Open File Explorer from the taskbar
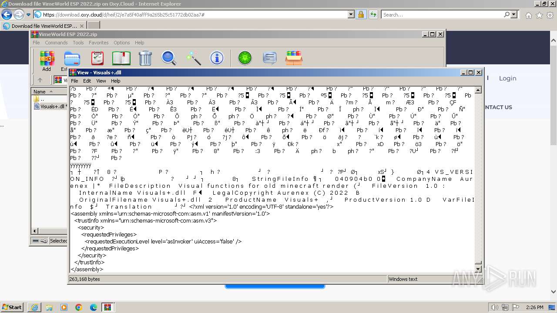 click(x=49, y=307)
